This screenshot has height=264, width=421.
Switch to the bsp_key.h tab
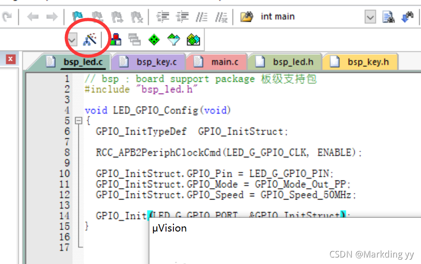(360, 62)
